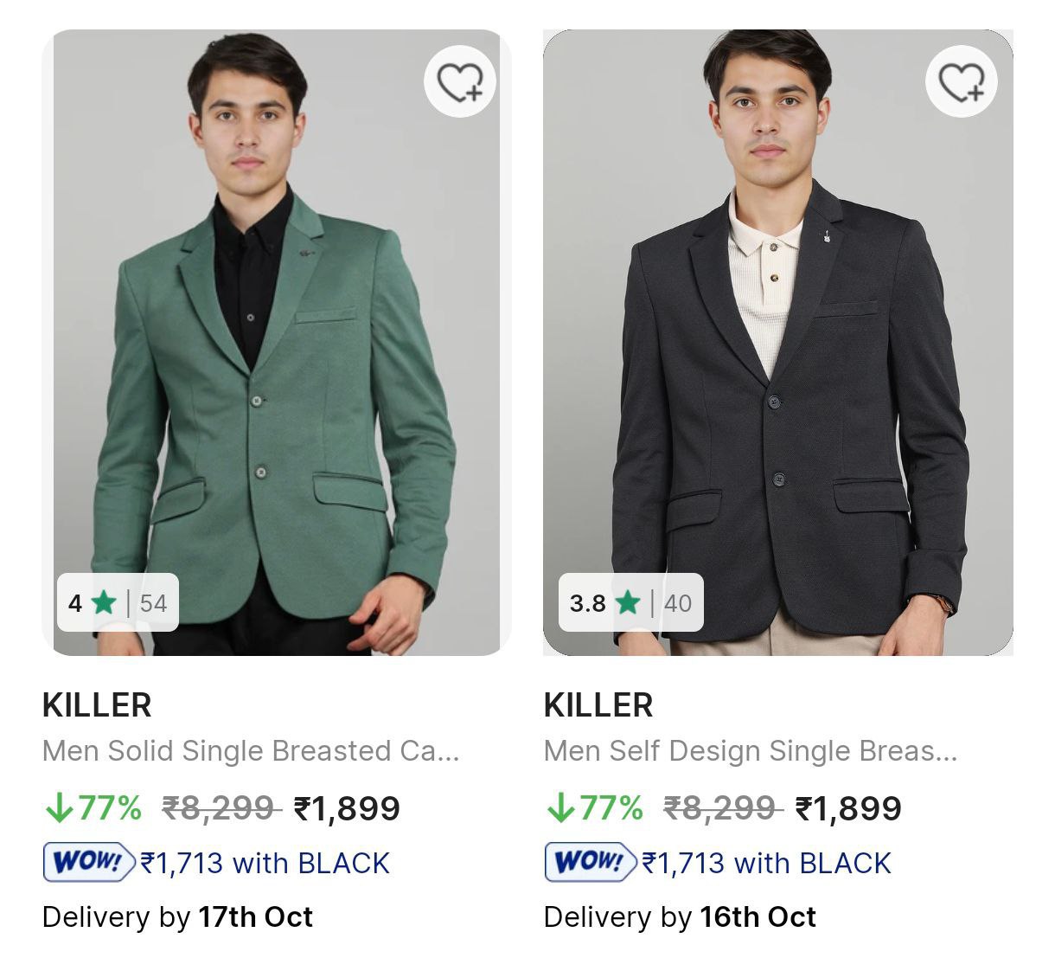
Task: Open KILLER brand name of black blazer
Action: click(x=598, y=705)
